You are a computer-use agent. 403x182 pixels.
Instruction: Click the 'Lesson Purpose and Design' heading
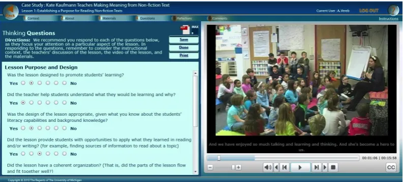pos(41,67)
